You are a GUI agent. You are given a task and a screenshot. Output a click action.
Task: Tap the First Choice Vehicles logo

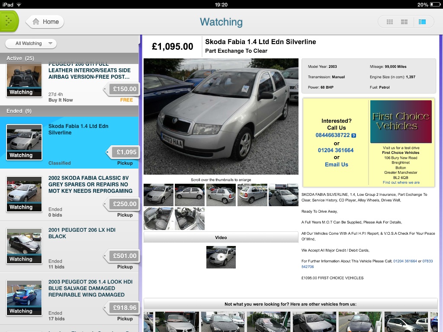401,121
